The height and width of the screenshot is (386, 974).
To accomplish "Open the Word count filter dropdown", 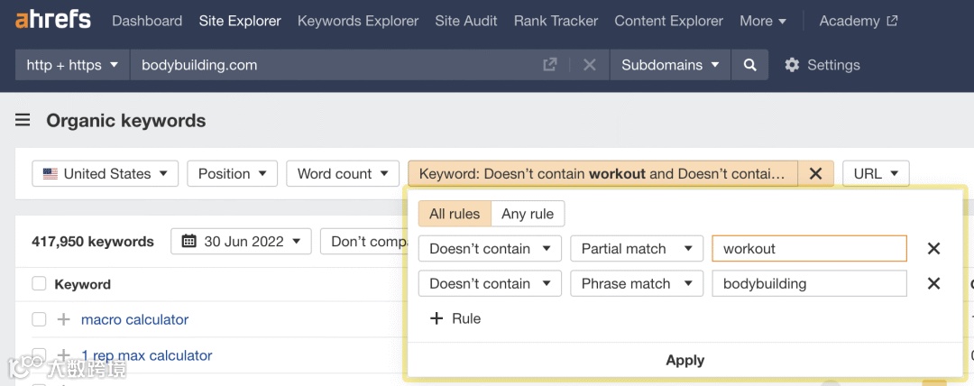I will (x=343, y=173).
